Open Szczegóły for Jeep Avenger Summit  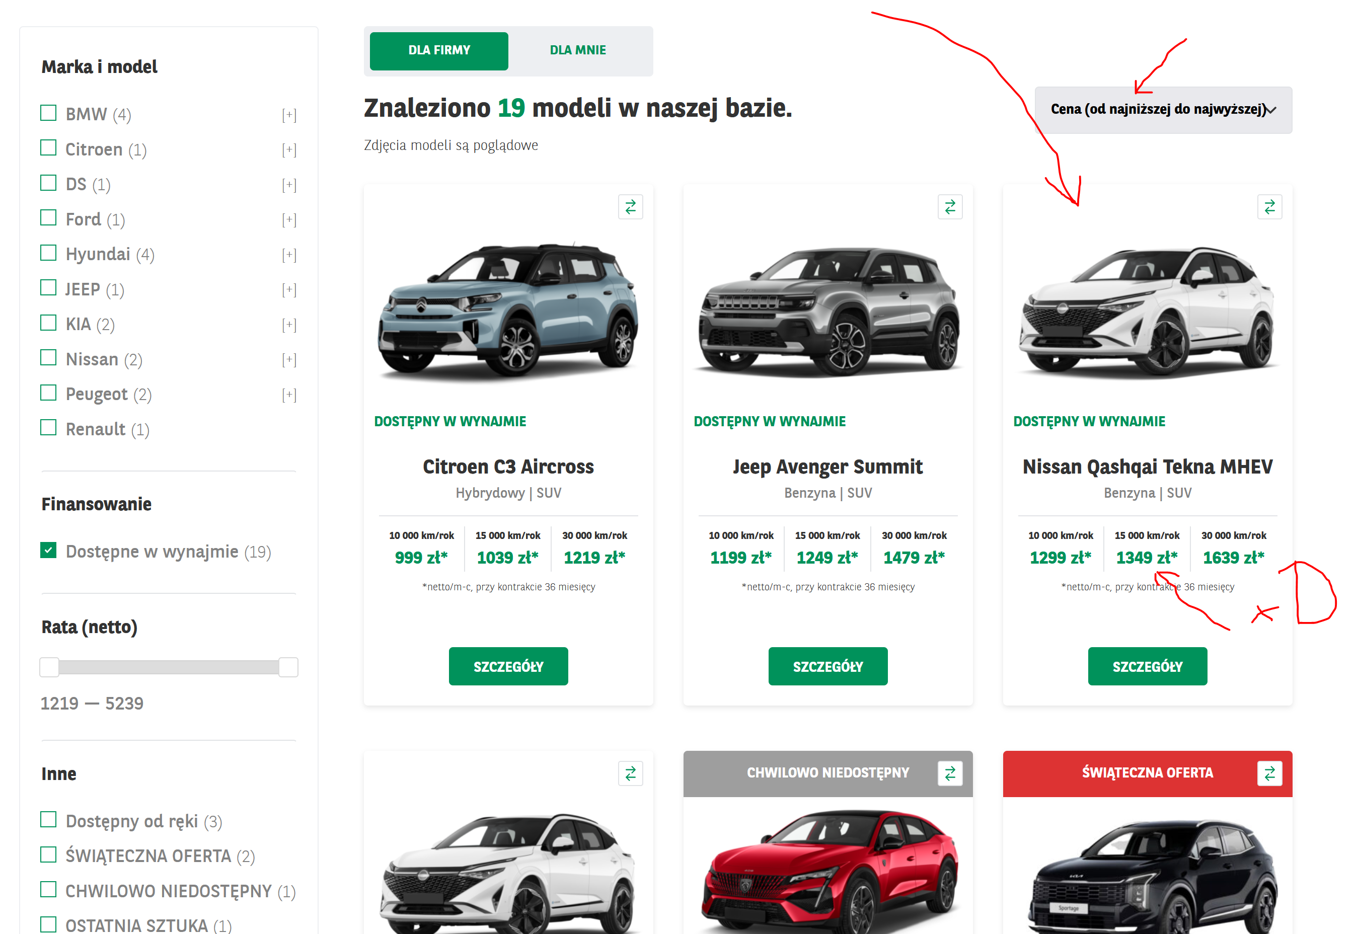[x=827, y=666]
